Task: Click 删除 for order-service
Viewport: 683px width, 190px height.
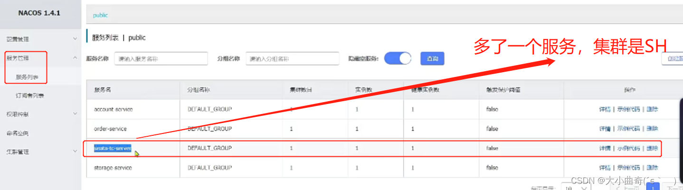Action: 652,129
